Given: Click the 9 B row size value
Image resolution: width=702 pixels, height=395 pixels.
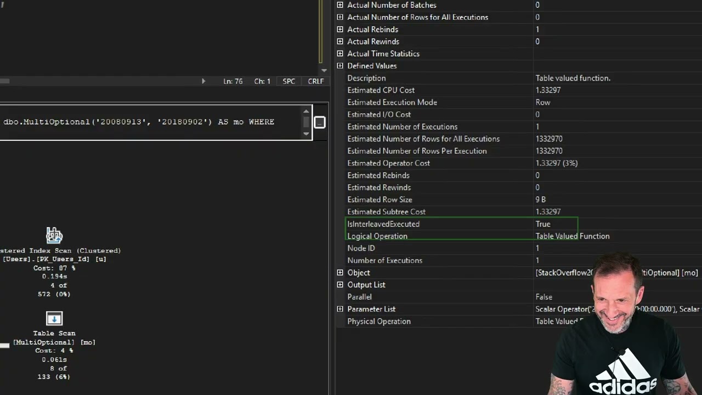Looking at the screenshot, I should click(x=540, y=200).
